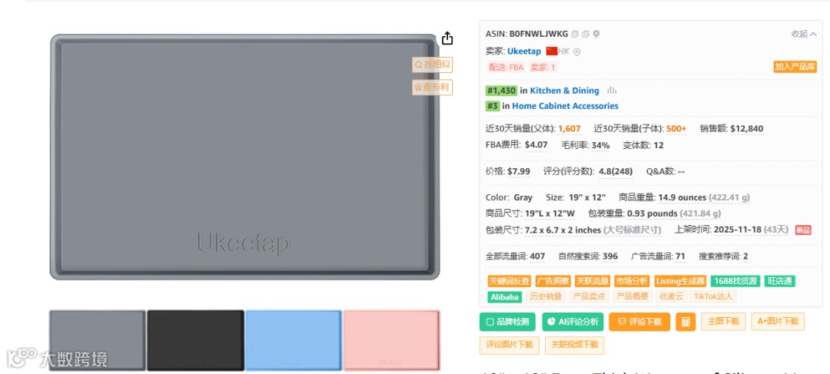Open the Kitchen & Dining category link
Viewport: 830px width, 374px height.
coord(564,91)
